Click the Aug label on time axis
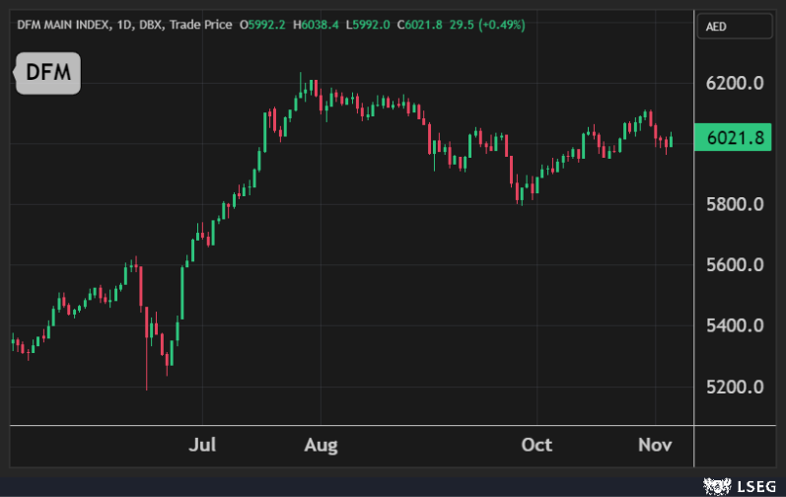Image resolution: width=786 pixels, height=497 pixels. click(321, 446)
